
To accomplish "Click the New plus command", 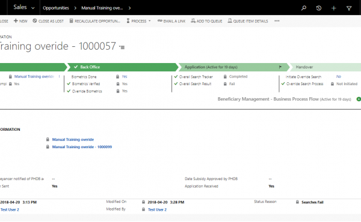I will click(x=20, y=21).
